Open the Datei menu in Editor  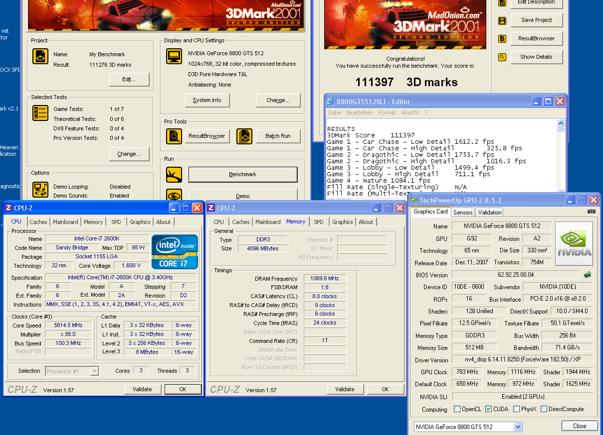(335, 112)
